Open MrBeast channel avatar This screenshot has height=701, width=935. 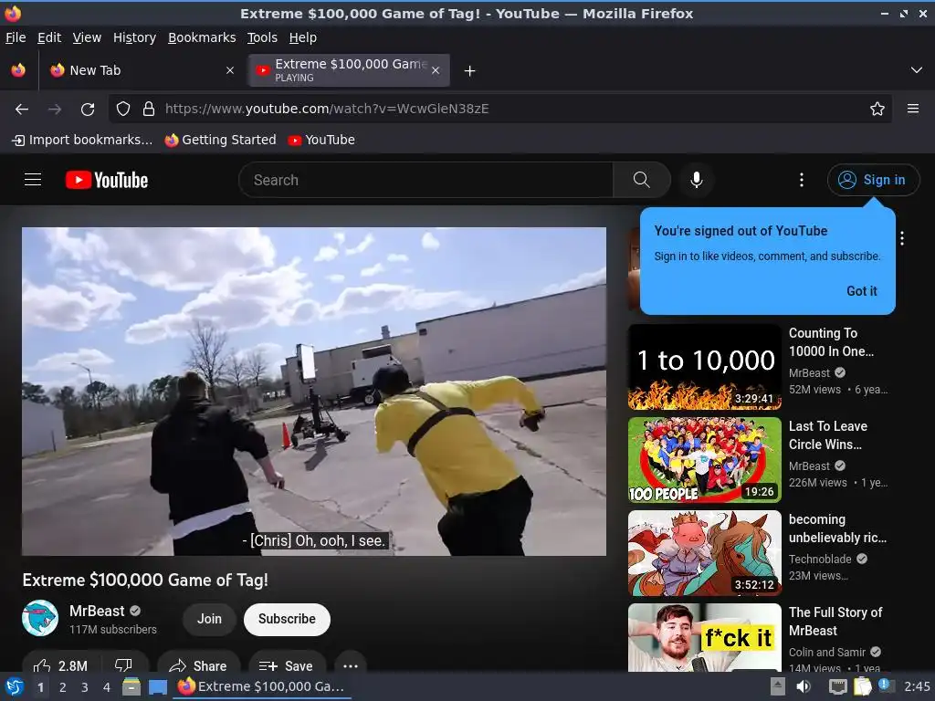click(x=40, y=618)
